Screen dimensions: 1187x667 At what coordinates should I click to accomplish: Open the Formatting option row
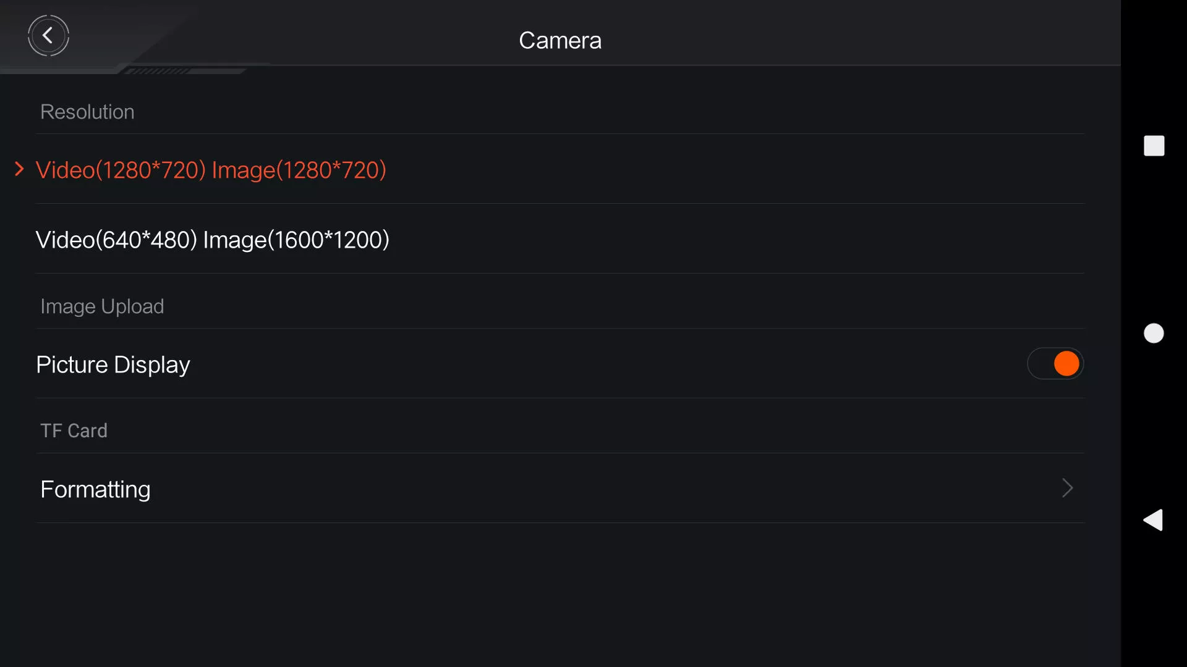coord(559,489)
